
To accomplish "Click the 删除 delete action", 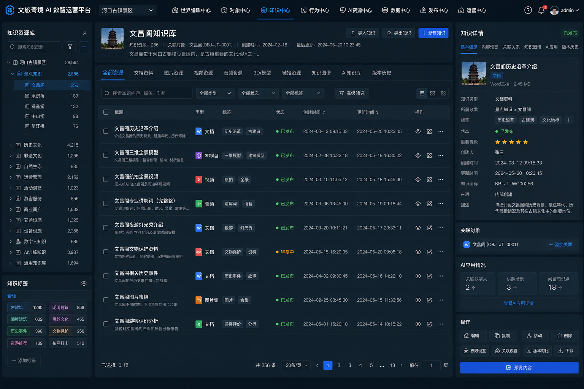I will pyautogui.click(x=565, y=336).
